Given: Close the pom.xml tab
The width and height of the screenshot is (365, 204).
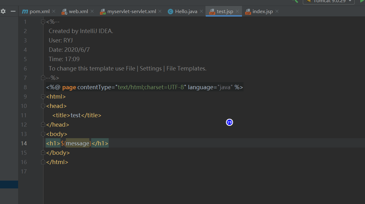Looking at the screenshot, I should click(x=54, y=12).
